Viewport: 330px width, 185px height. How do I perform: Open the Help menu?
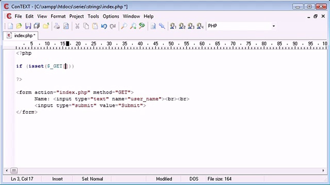(x=148, y=16)
